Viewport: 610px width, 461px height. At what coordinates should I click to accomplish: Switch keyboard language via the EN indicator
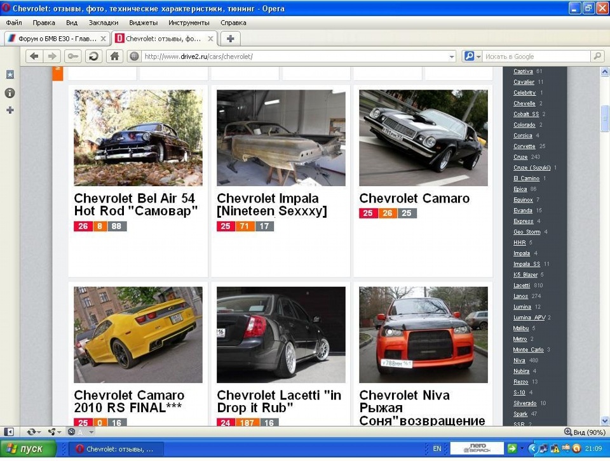(437, 448)
